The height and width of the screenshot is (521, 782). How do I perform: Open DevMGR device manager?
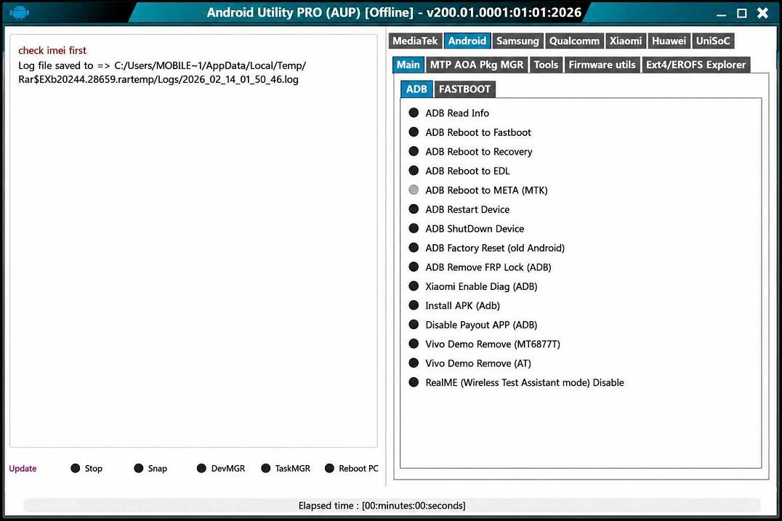click(221, 469)
